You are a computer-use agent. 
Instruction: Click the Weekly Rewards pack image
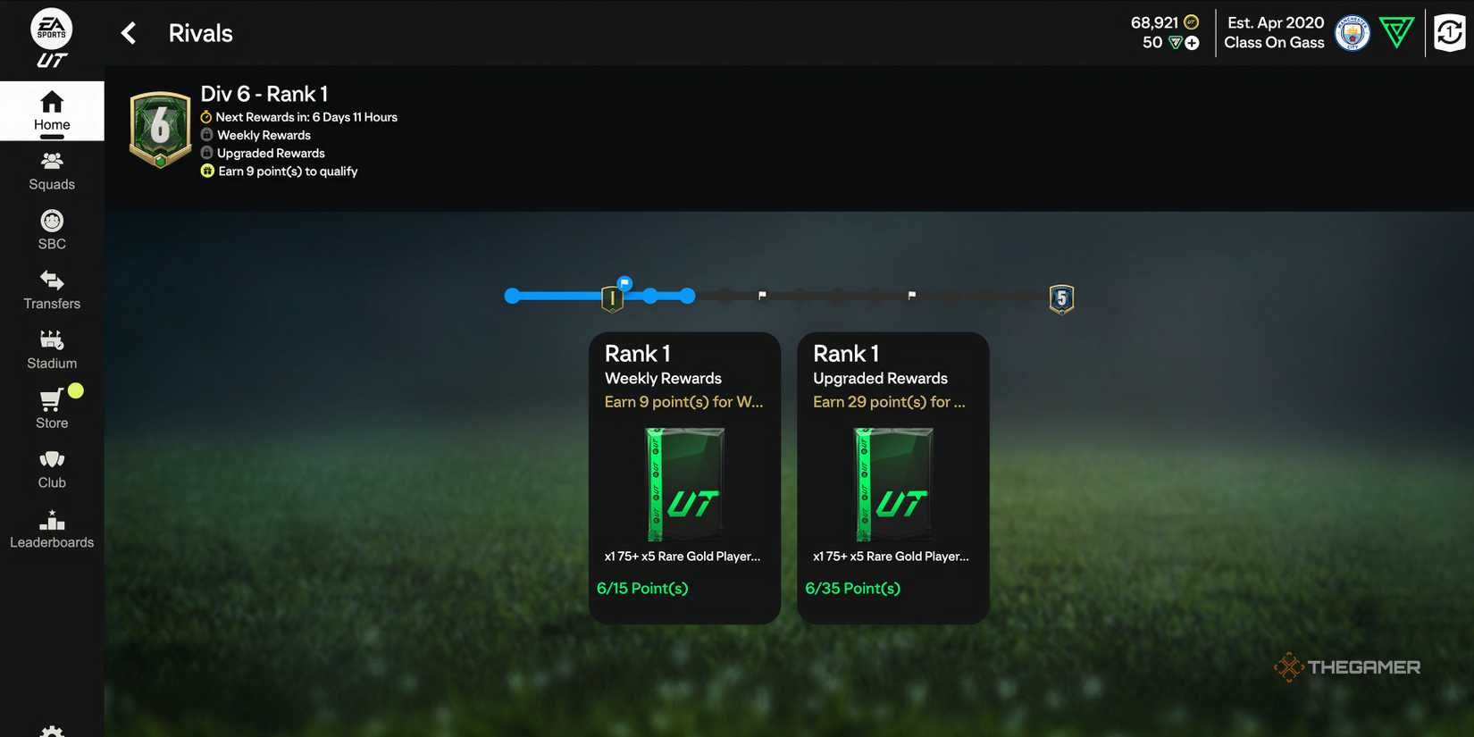pos(684,484)
